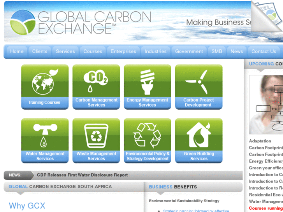Click the Why GCX heading
The width and height of the screenshot is (283, 212).
tap(27, 206)
